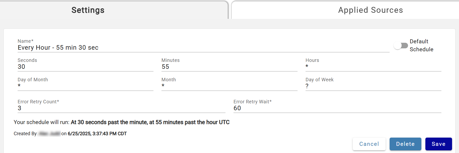Select the Settings tab
459x153 pixels.
[88, 10]
